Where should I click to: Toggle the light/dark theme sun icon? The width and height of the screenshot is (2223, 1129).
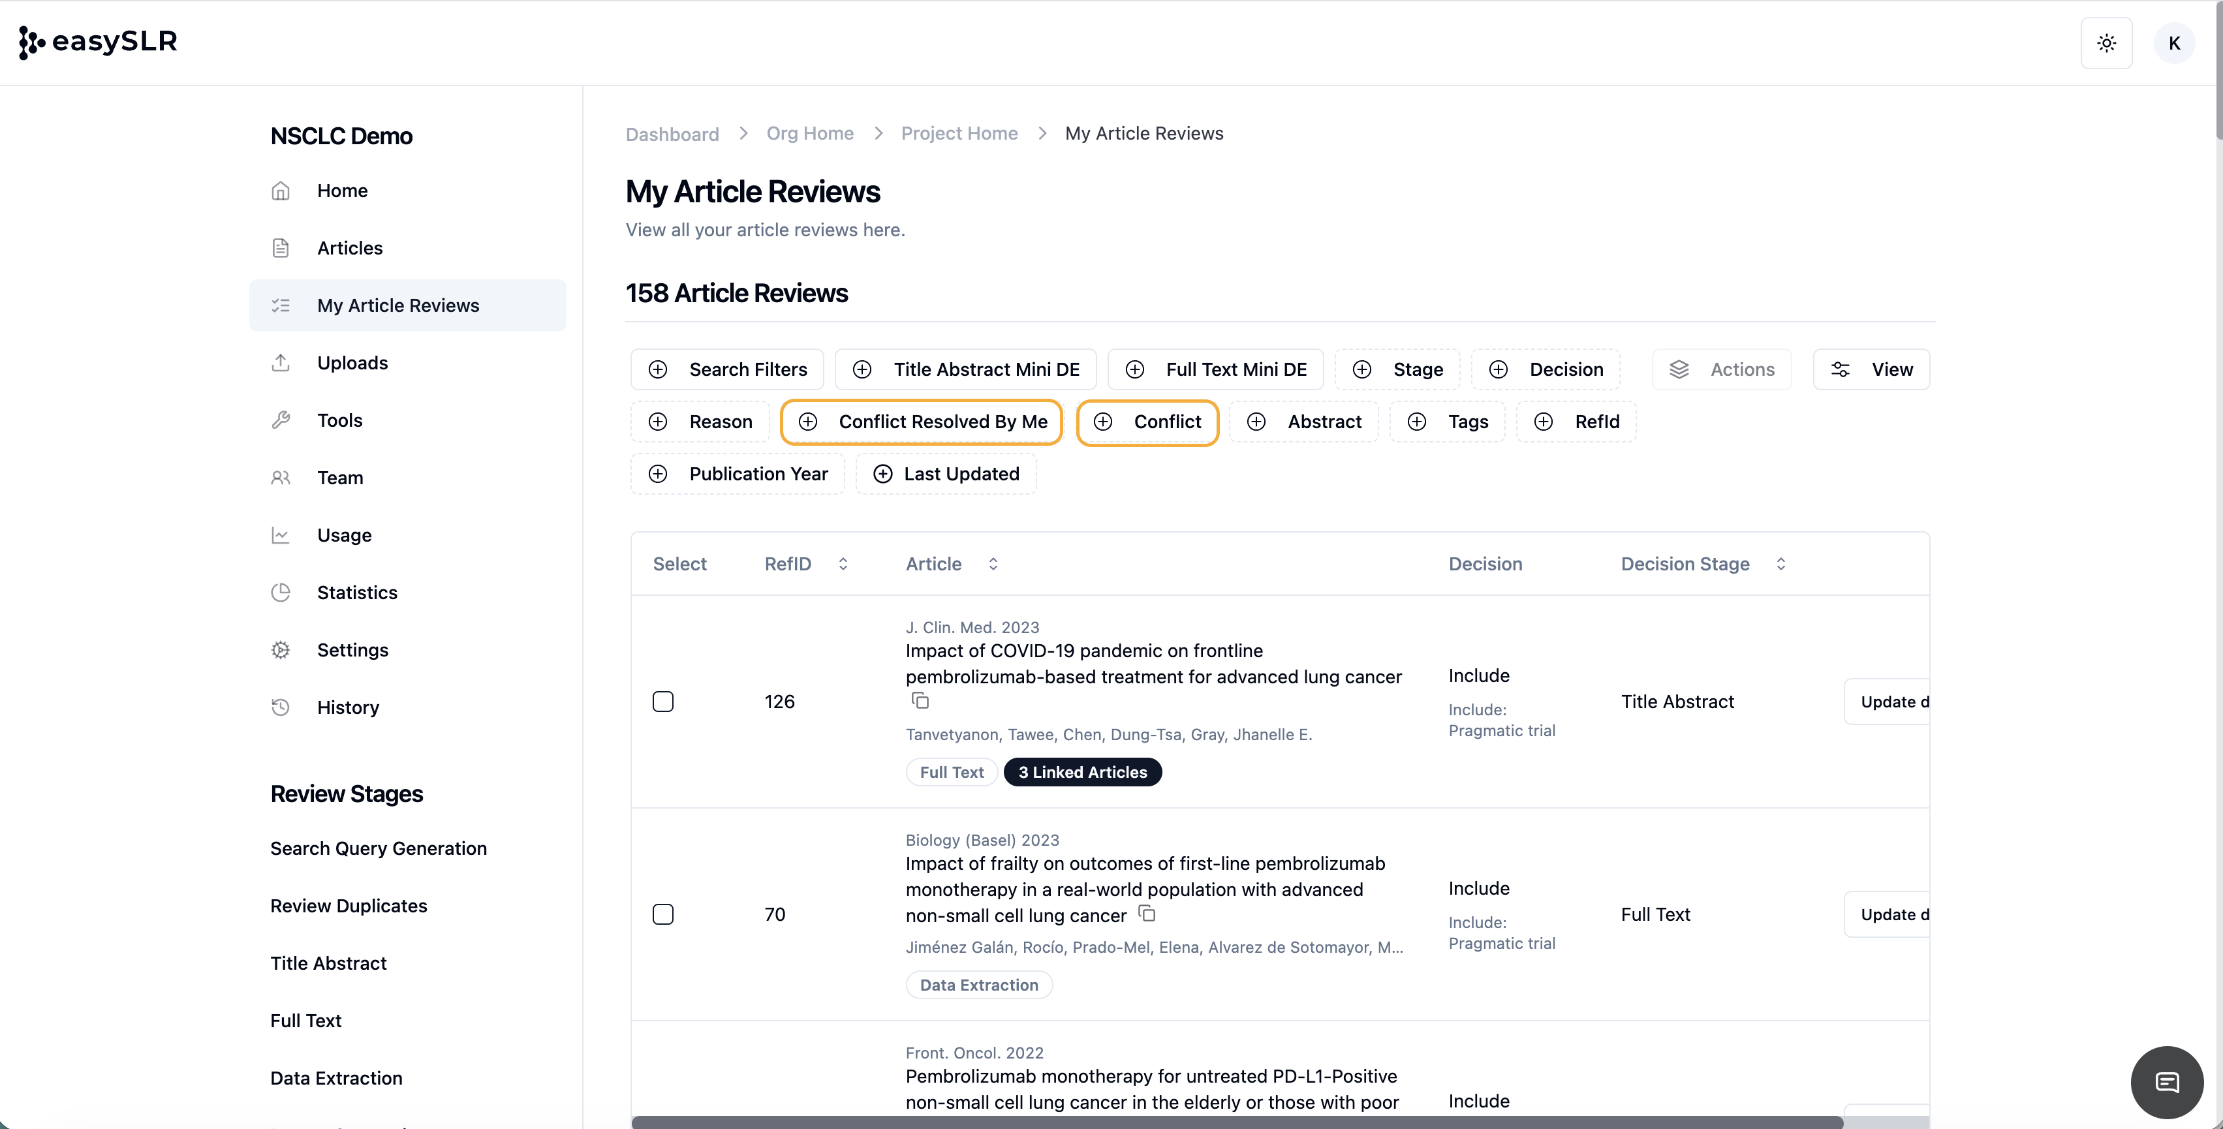[2106, 43]
